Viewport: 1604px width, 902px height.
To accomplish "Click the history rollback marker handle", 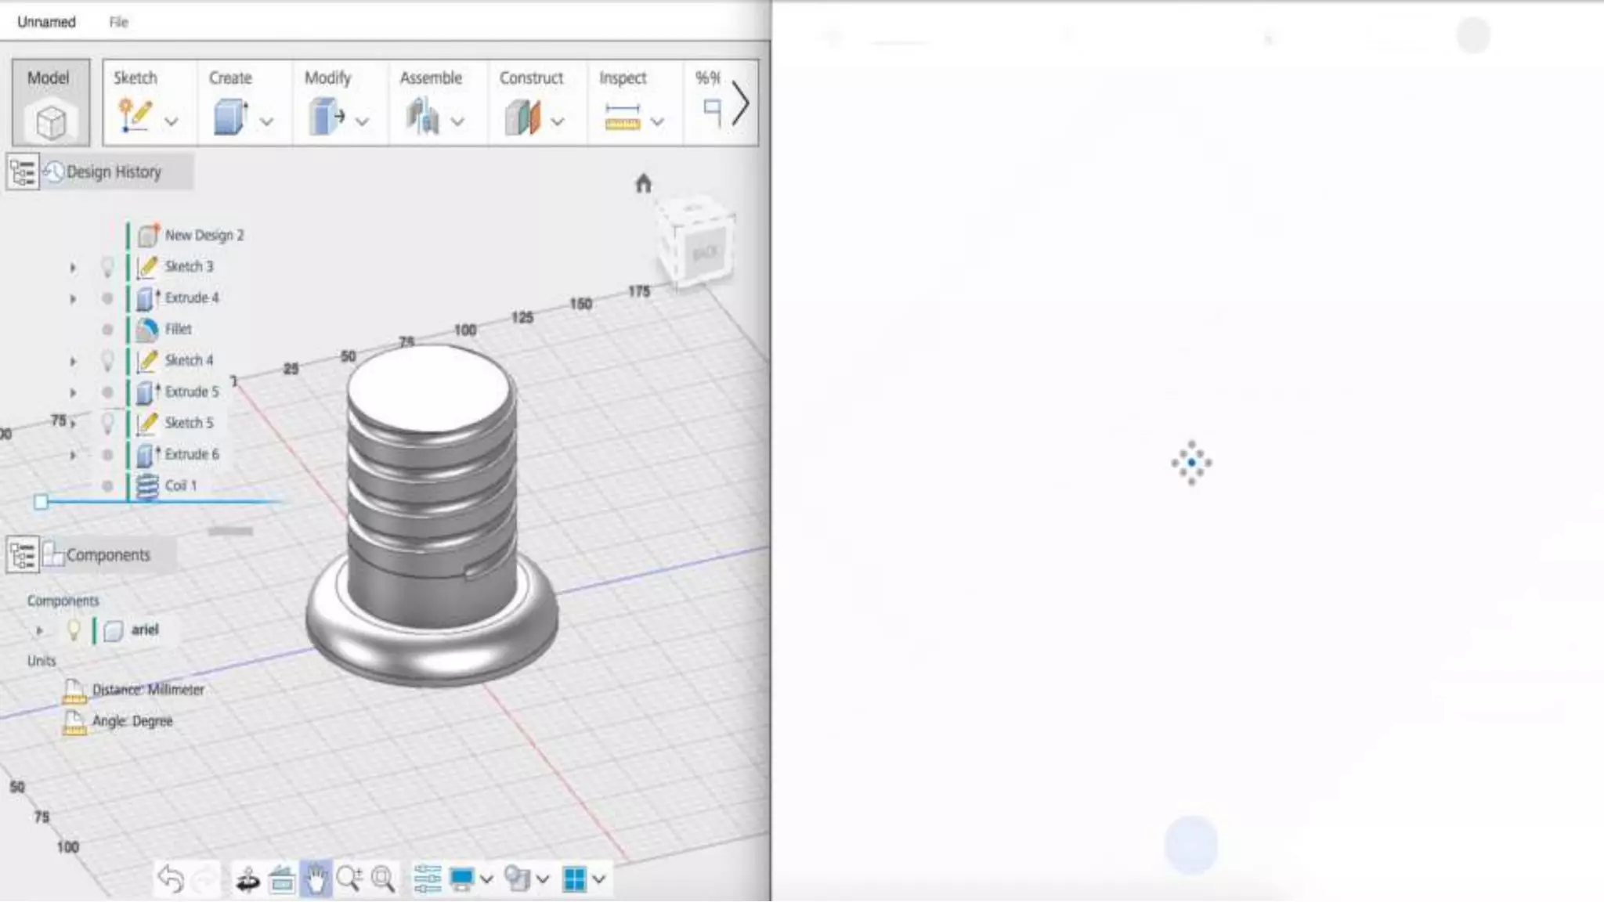I will (x=42, y=502).
